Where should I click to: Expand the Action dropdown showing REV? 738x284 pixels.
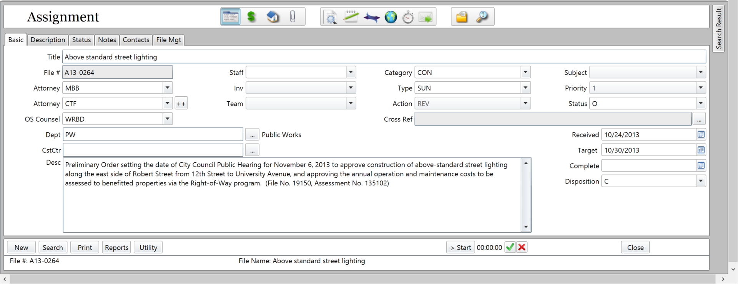coord(525,103)
